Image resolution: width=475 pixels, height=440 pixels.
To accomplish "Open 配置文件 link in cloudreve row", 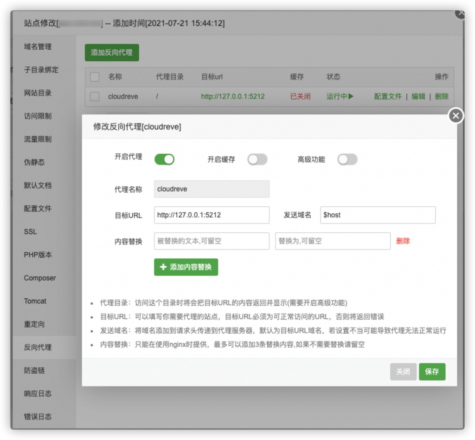I will (388, 97).
